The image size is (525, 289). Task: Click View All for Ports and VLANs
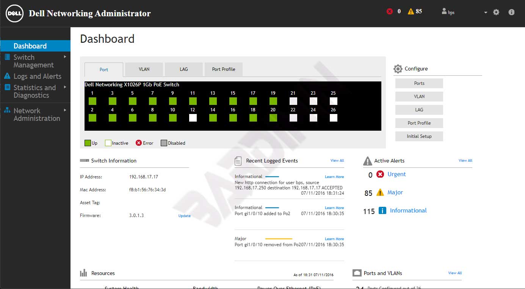(x=455, y=273)
